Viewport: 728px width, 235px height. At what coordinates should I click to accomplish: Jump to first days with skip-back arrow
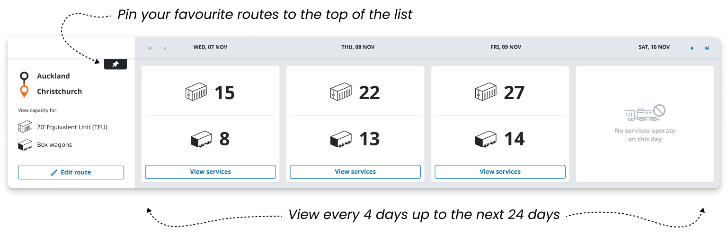[x=150, y=48]
